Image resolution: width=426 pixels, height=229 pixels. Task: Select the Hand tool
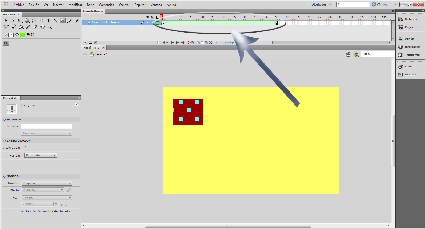[x=43, y=27]
